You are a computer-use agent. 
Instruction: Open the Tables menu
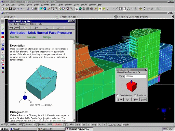coord(60,5)
